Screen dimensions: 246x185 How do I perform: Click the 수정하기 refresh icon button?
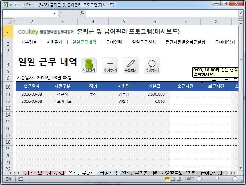(152, 65)
